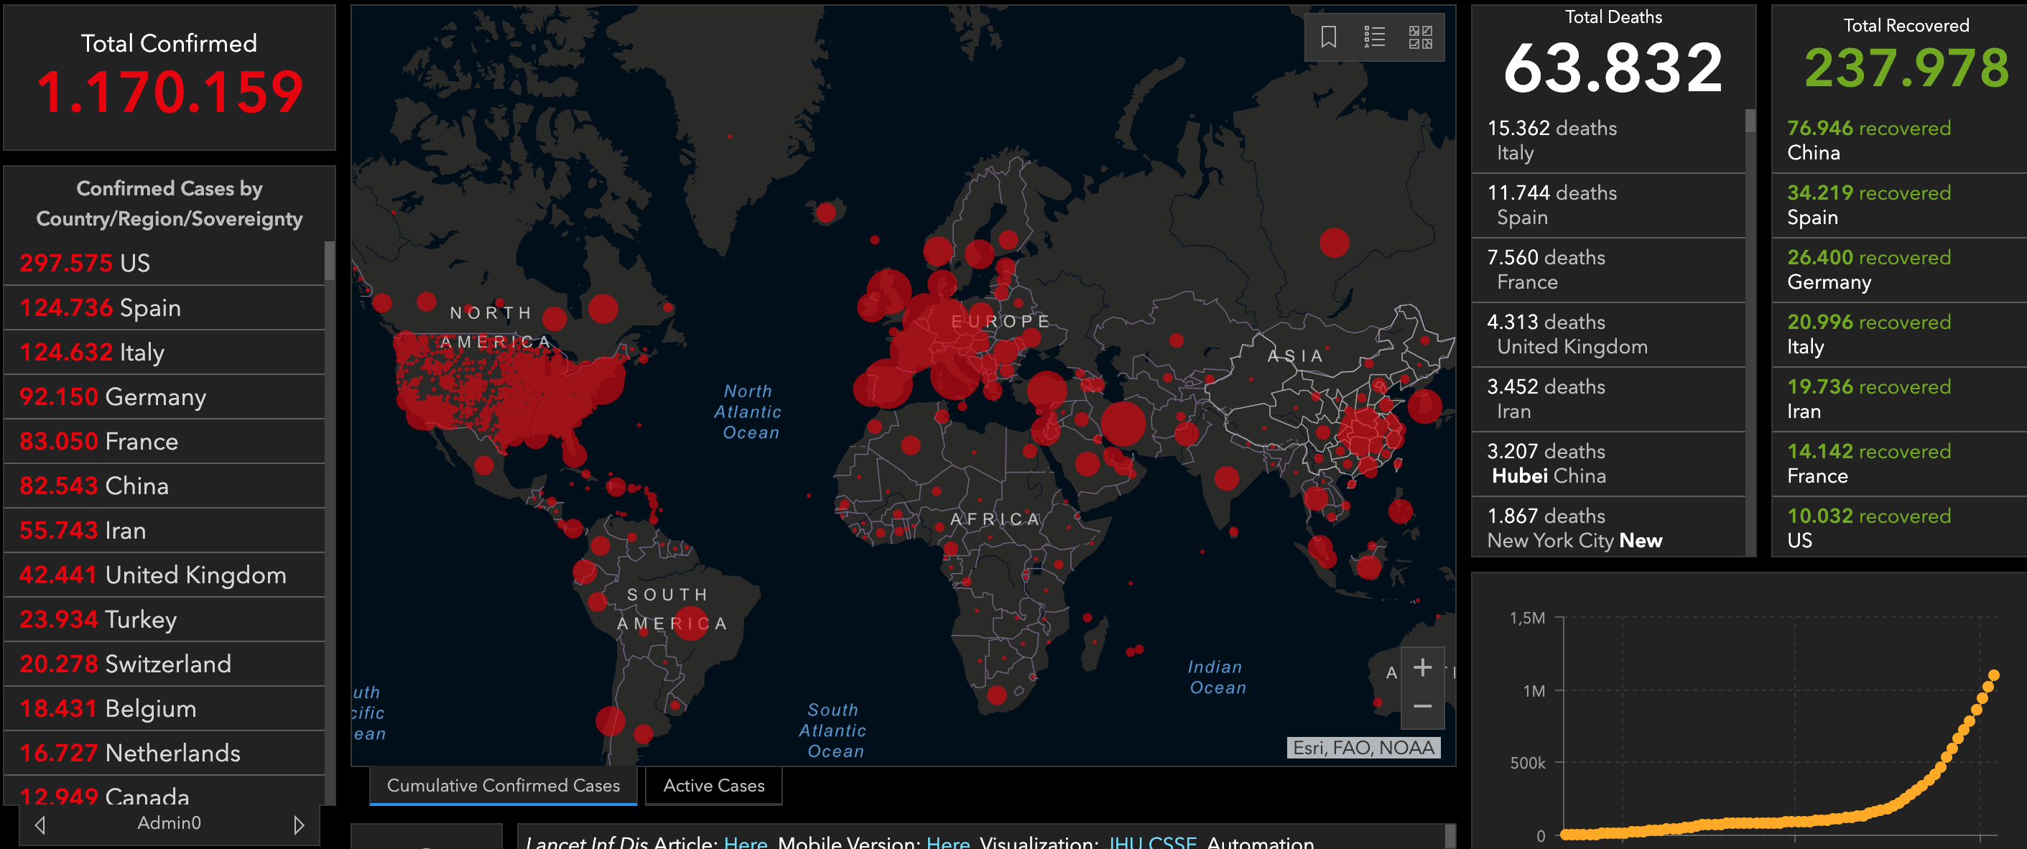Zoom out with the map minus button
Screen dimensions: 2027x849
1422,707
